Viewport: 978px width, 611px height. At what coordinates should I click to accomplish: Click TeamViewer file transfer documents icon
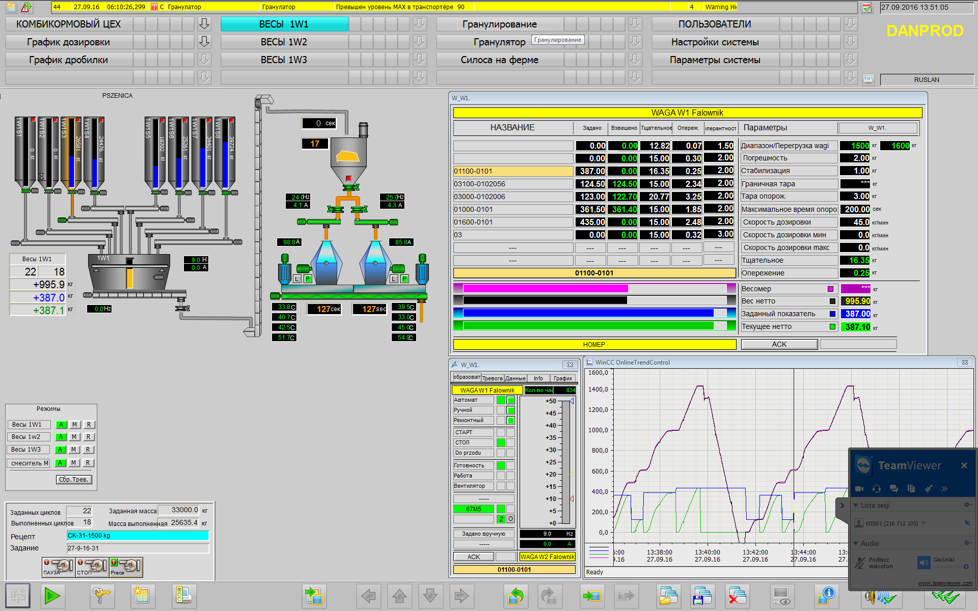[911, 489]
